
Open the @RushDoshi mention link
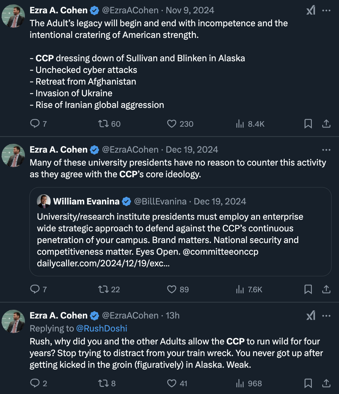(x=102, y=328)
